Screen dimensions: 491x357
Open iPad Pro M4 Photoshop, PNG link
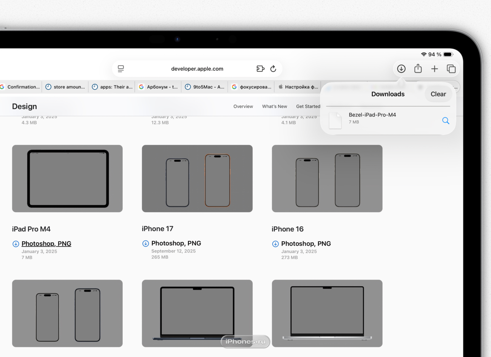point(46,244)
